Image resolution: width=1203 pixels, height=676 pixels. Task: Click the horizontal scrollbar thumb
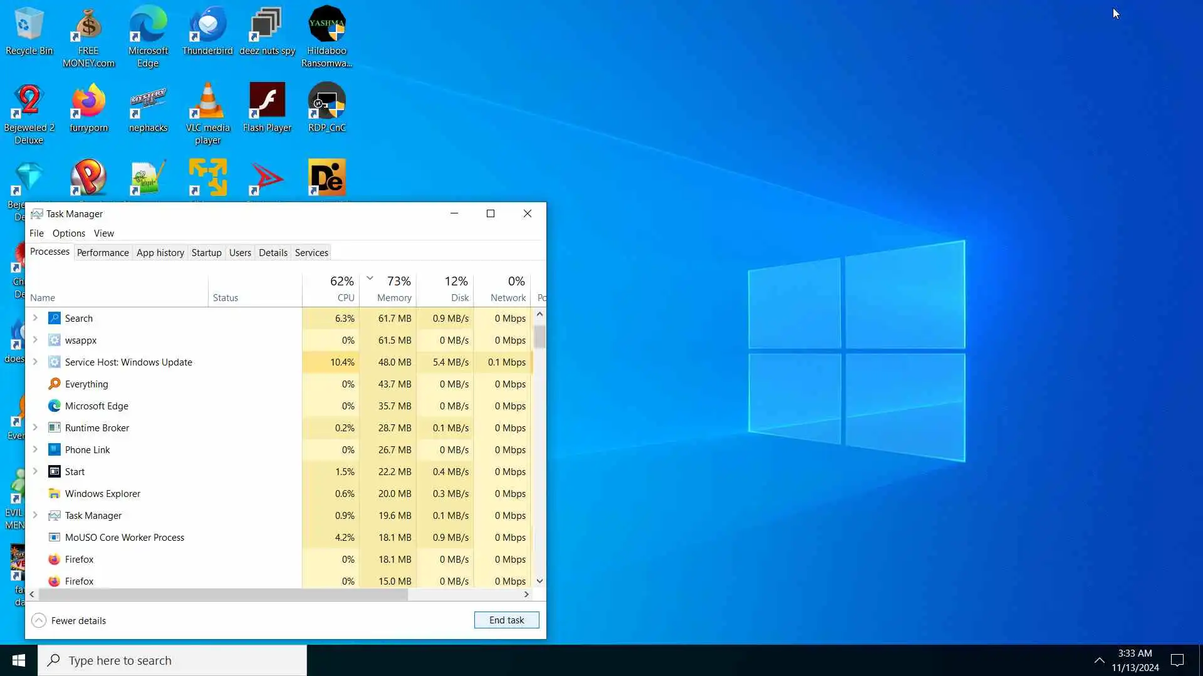222,594
